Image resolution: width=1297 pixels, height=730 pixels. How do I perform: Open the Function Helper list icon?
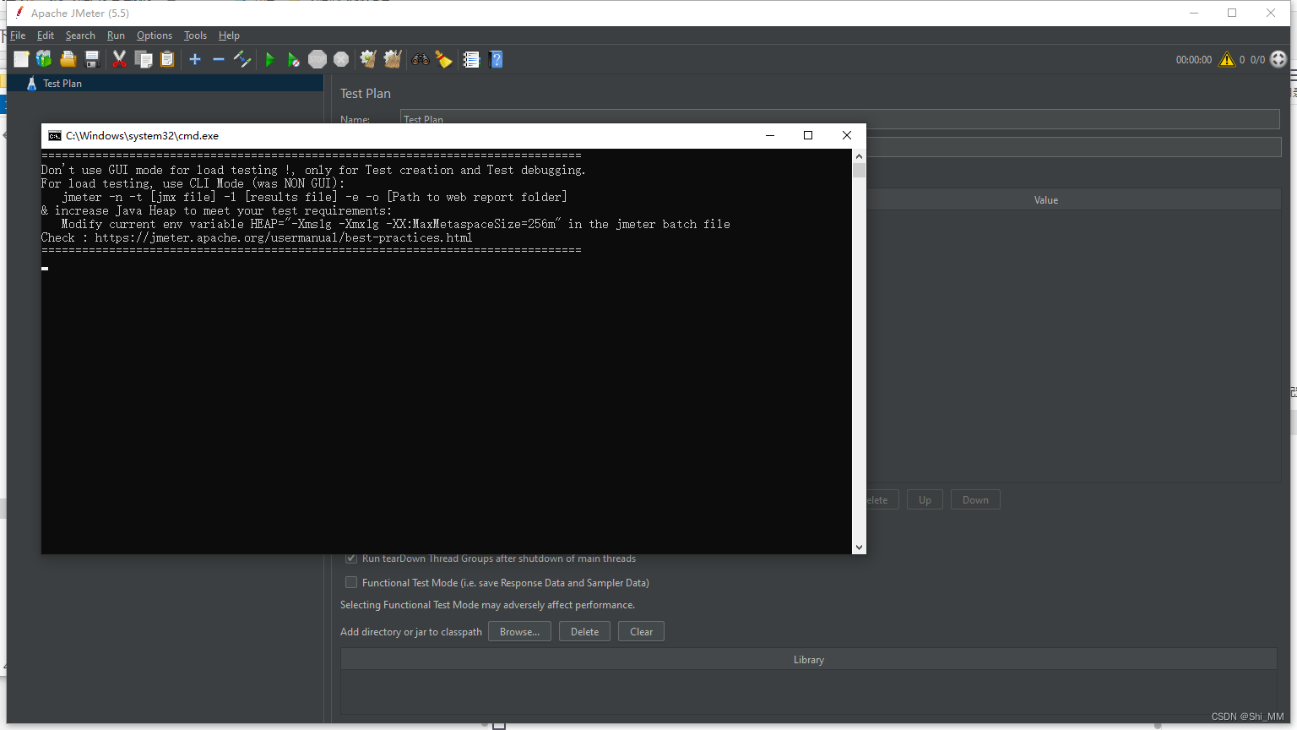(471, 59)
